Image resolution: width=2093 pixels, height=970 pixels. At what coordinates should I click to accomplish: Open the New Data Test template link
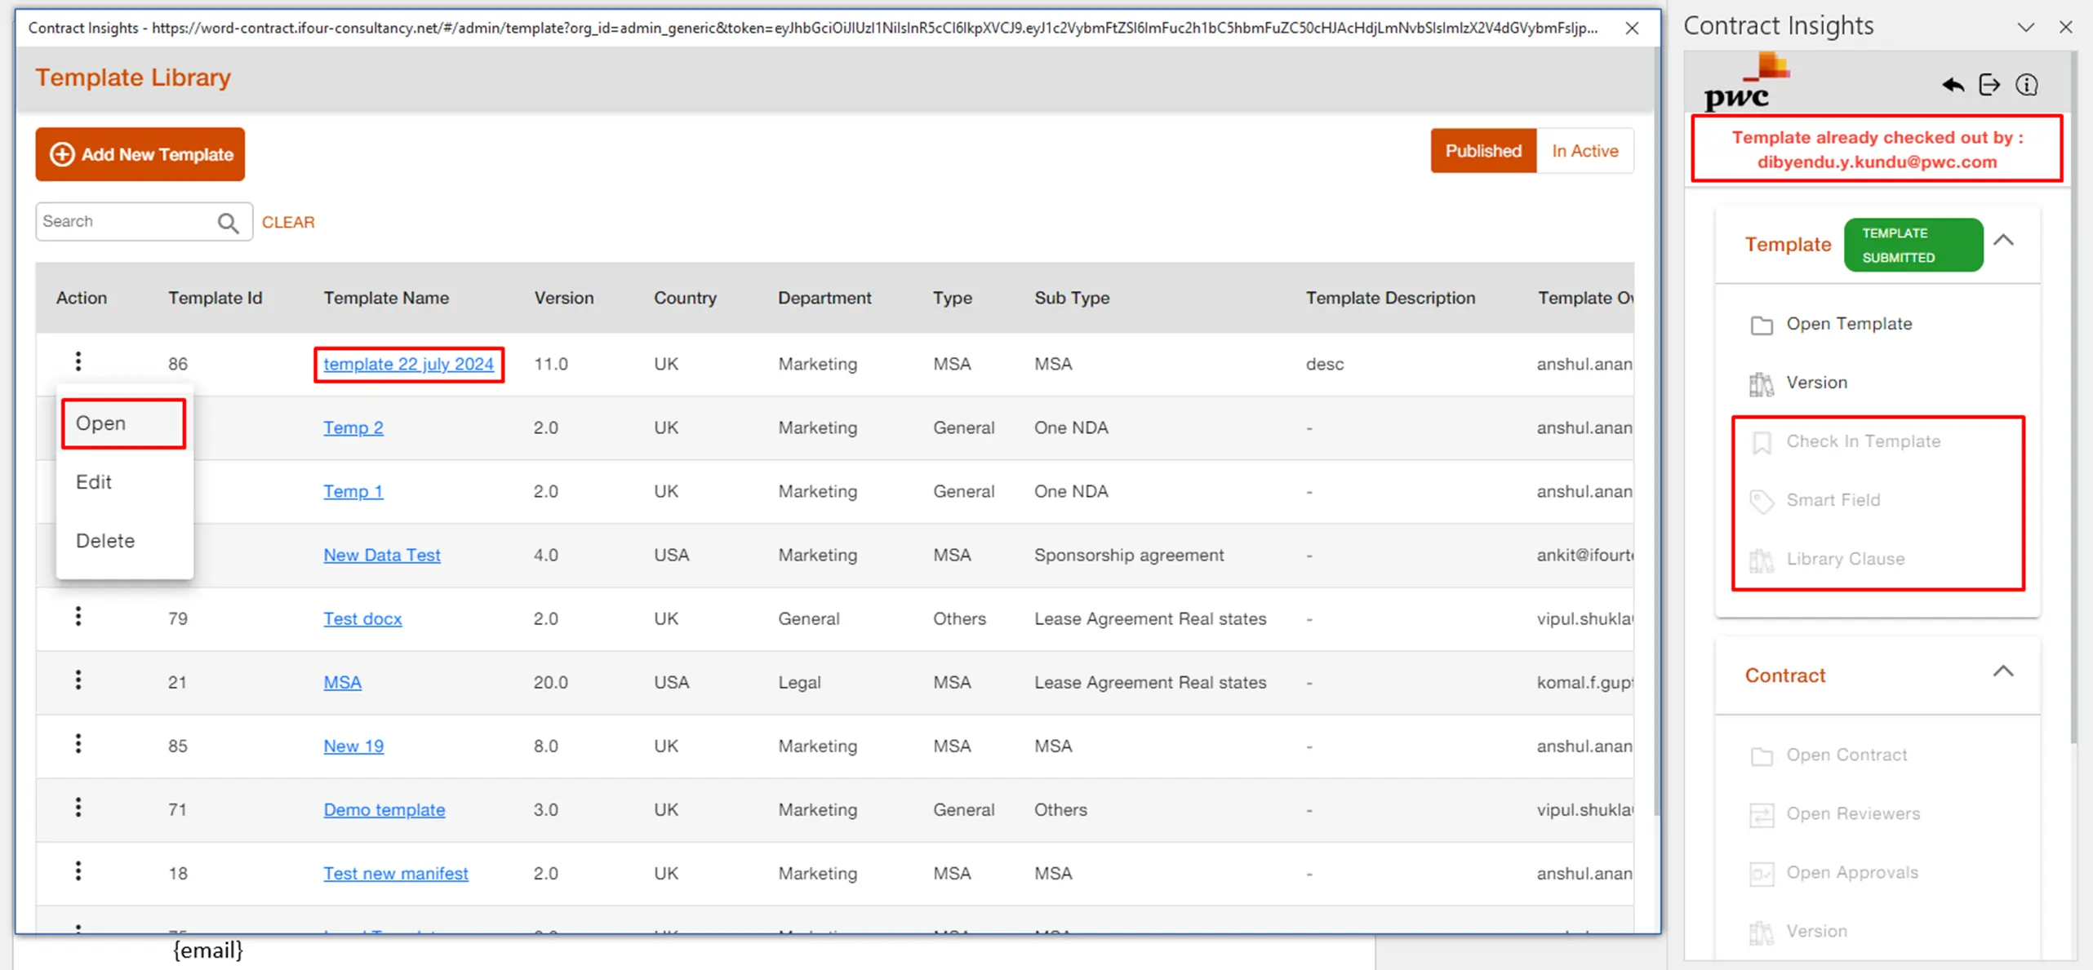[382, 555]
